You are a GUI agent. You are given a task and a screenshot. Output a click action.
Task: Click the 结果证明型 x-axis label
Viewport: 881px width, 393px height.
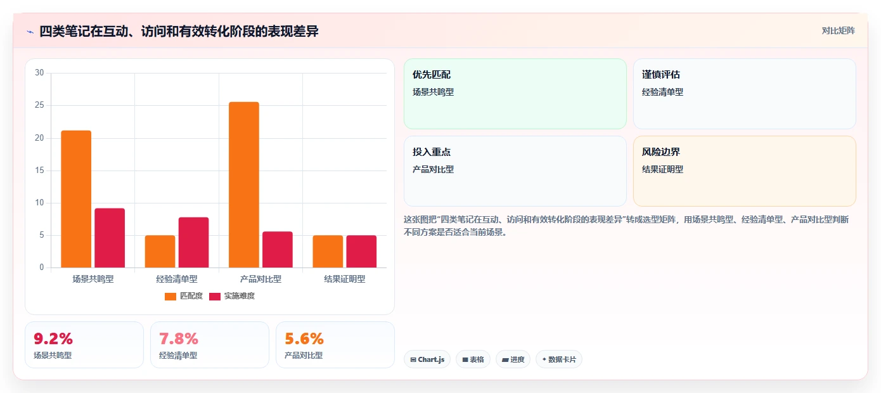point(345,279)
